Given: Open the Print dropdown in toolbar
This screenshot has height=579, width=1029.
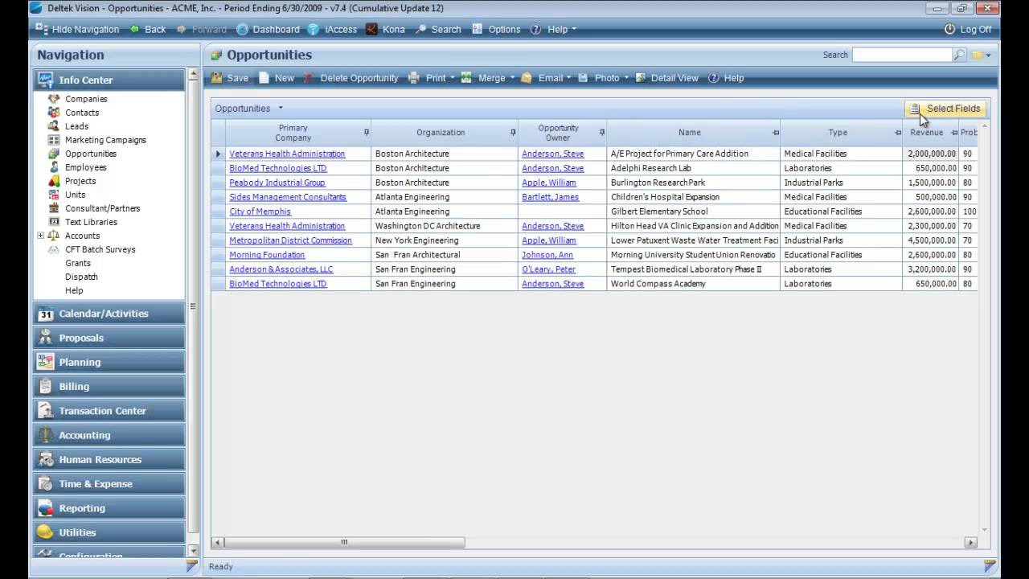Looking at the screenshot, I should pos(452,78).
